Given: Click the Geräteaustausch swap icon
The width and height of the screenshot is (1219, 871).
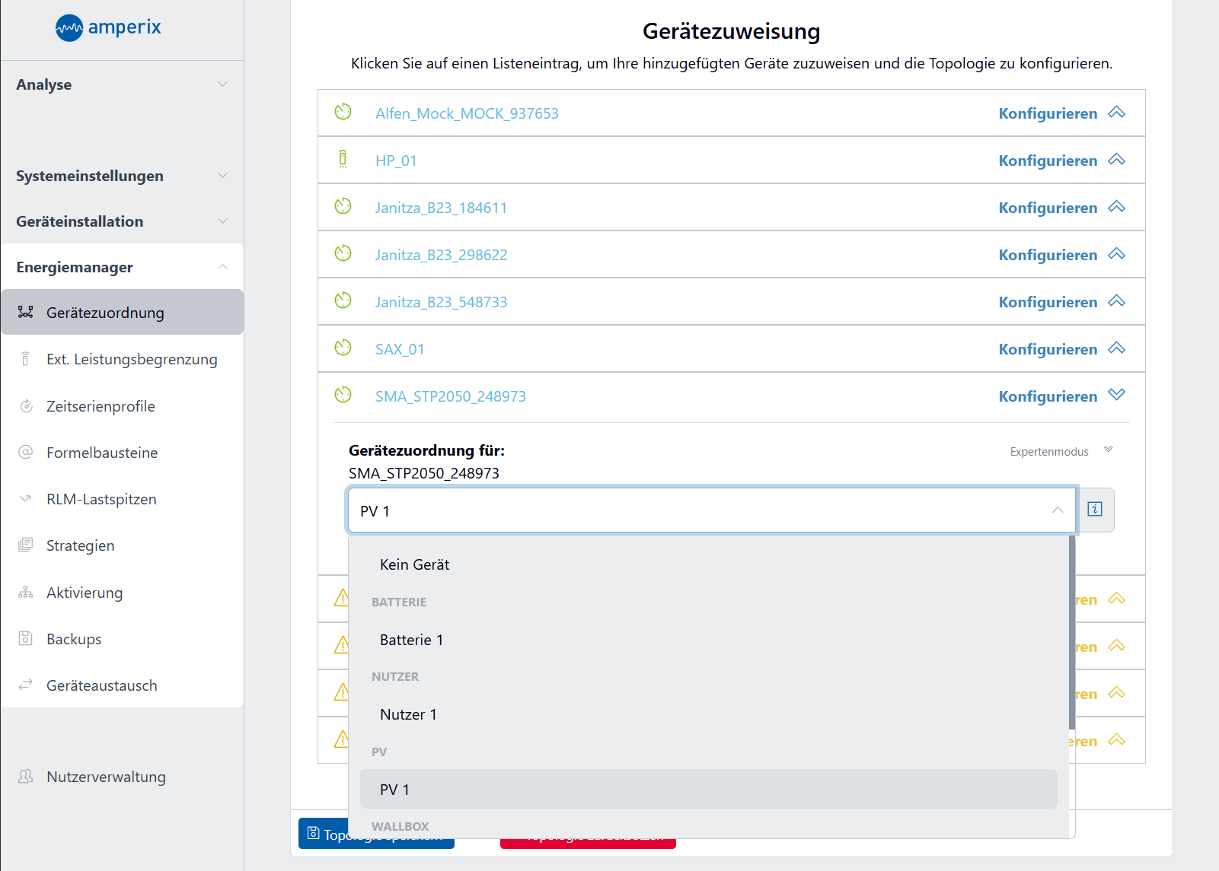Looking at the screenshot, I should 26,685.
